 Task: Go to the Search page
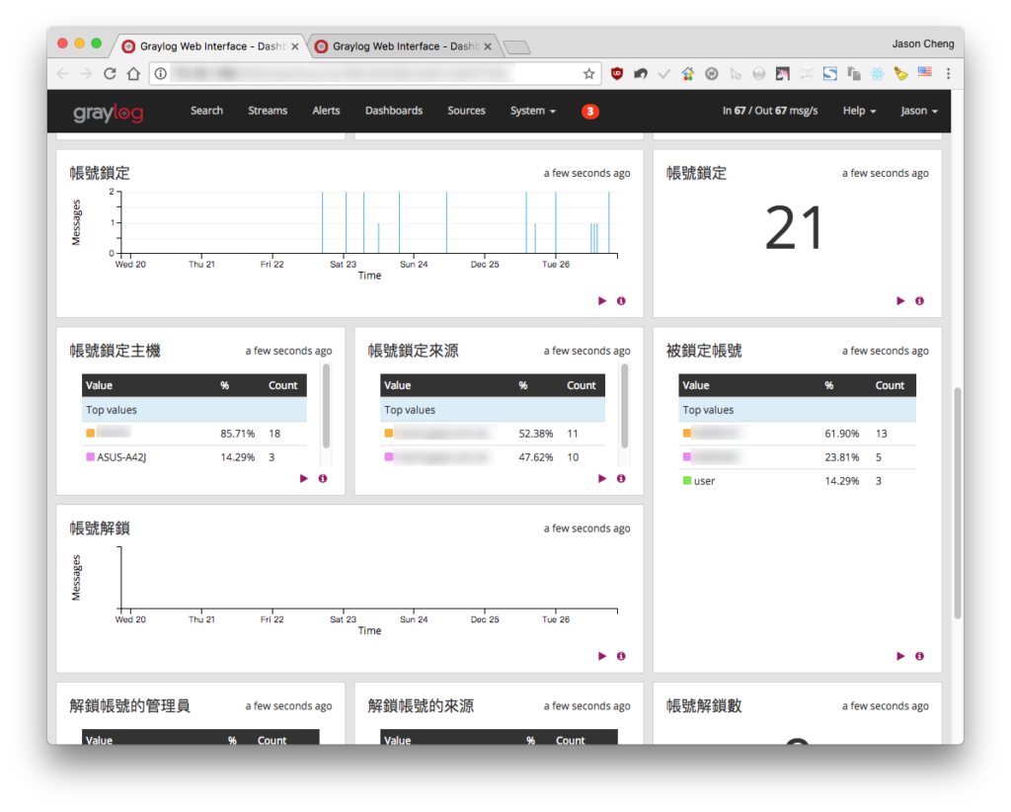tap(206, 111)
